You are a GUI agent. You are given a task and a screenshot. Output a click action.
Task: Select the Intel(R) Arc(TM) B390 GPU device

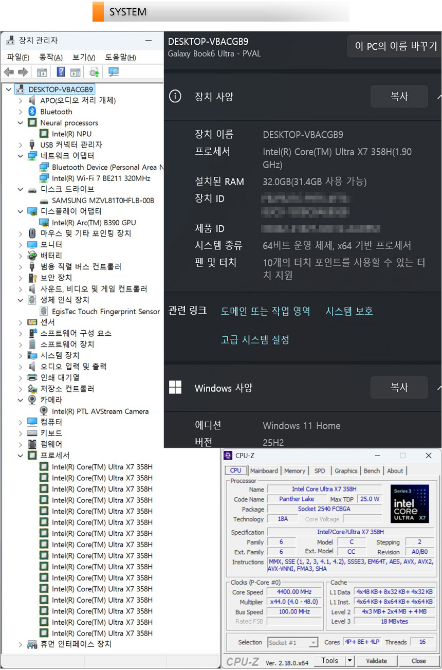coord(94,223)
